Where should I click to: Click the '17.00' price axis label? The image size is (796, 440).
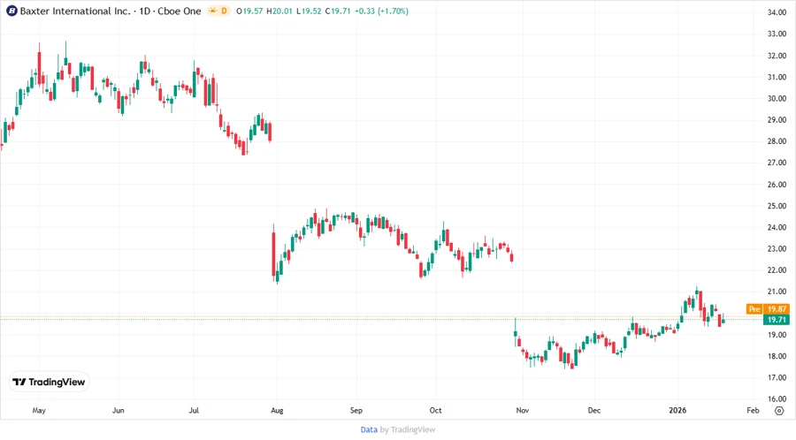point(777,377)
